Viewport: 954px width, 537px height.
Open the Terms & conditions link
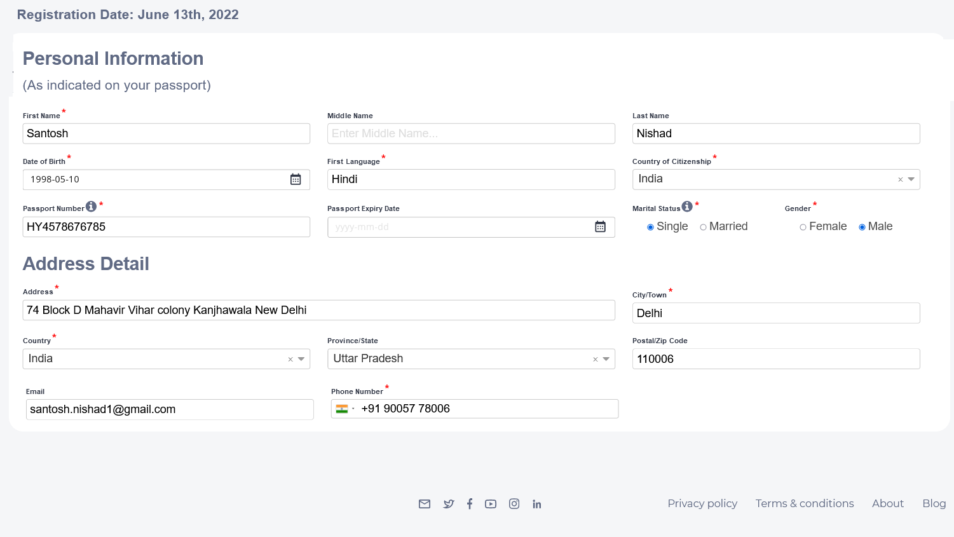pyautogui.click(x=804, y=503)
